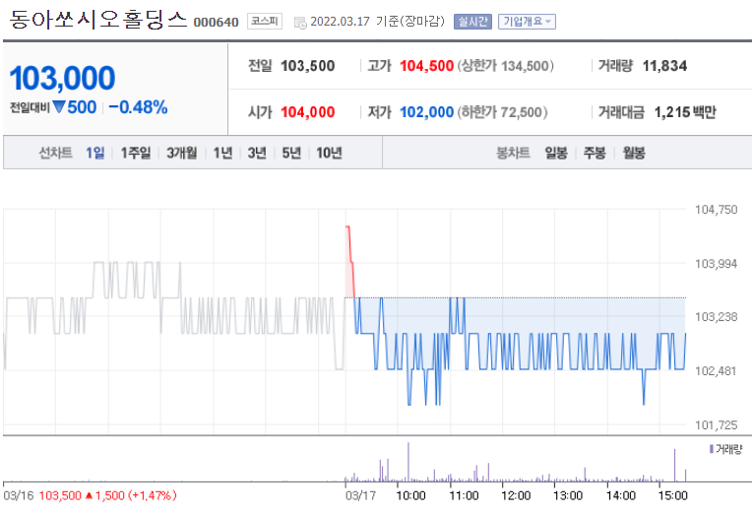Click the 12:00 time axis label

[516, 495]
